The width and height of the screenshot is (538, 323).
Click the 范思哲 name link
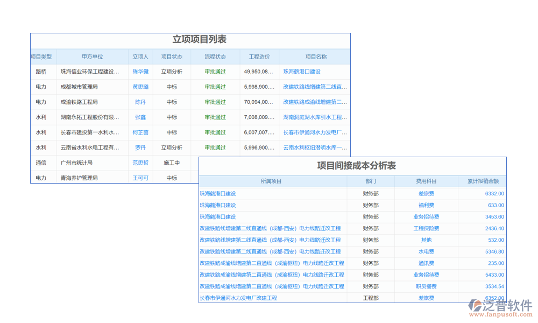pyautogui.click(x=140, y=163)
